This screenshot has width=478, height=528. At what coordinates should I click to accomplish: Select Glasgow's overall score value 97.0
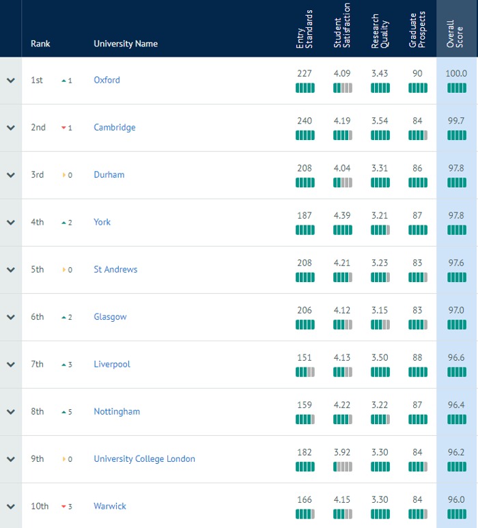pyautogui.click(x=456, y=310)
